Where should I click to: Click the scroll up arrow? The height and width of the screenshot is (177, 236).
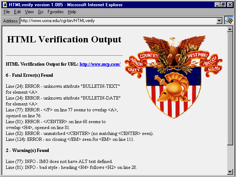(230, 29)
